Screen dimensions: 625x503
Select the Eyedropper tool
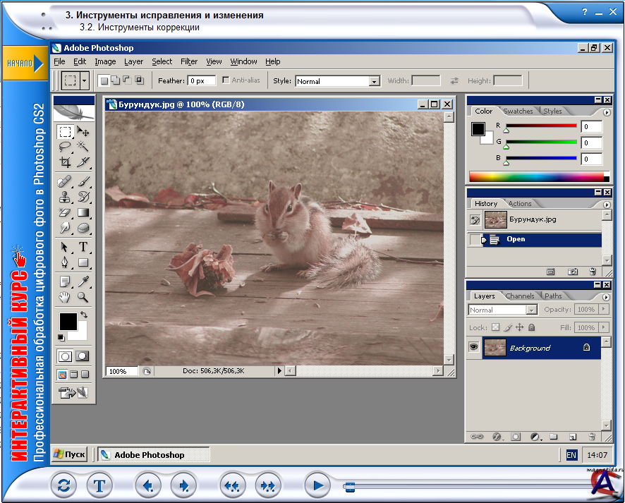tap(83, 281)
